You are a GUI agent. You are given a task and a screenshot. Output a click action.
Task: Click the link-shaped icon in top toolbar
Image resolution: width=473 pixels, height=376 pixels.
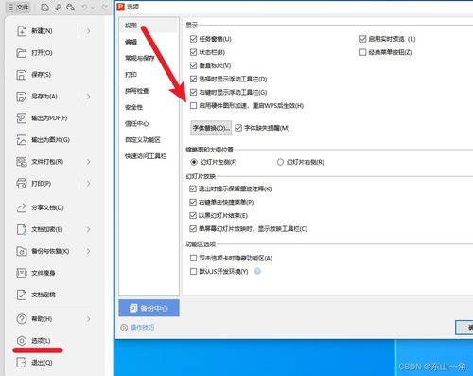pos(58,8)
